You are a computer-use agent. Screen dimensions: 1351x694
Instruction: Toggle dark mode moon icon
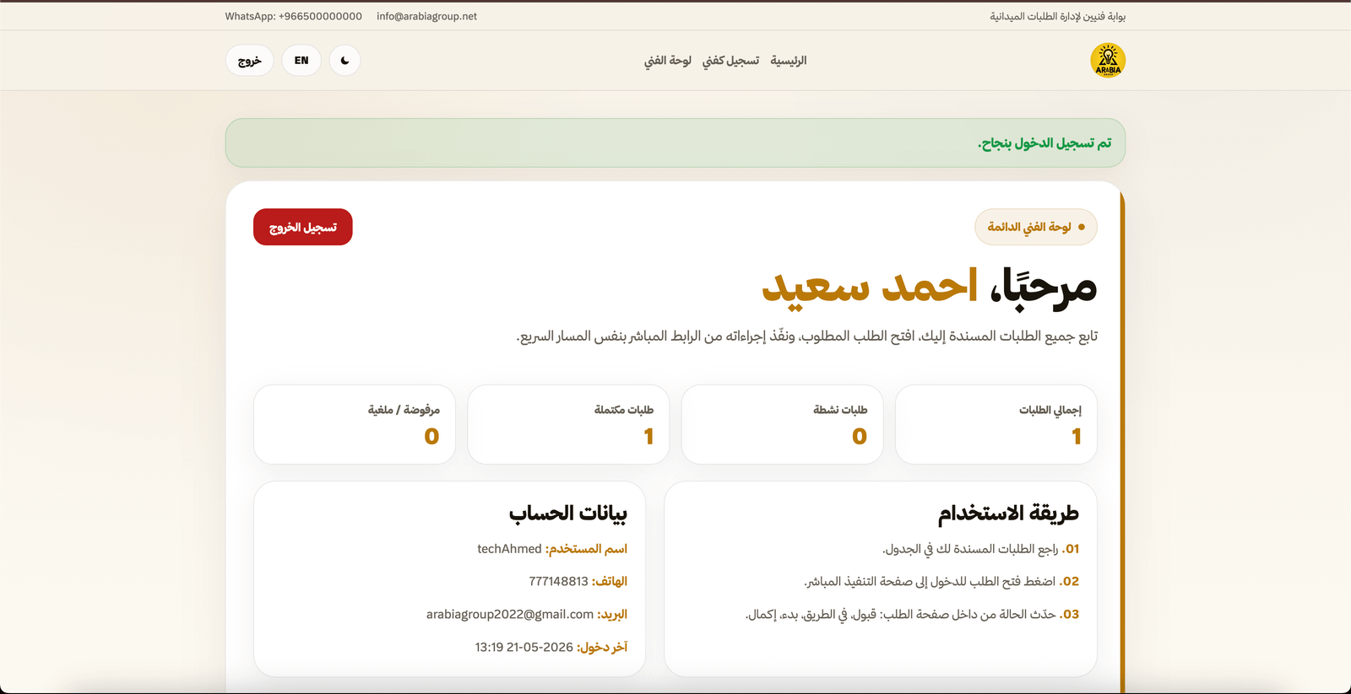(x=345, y=61)
